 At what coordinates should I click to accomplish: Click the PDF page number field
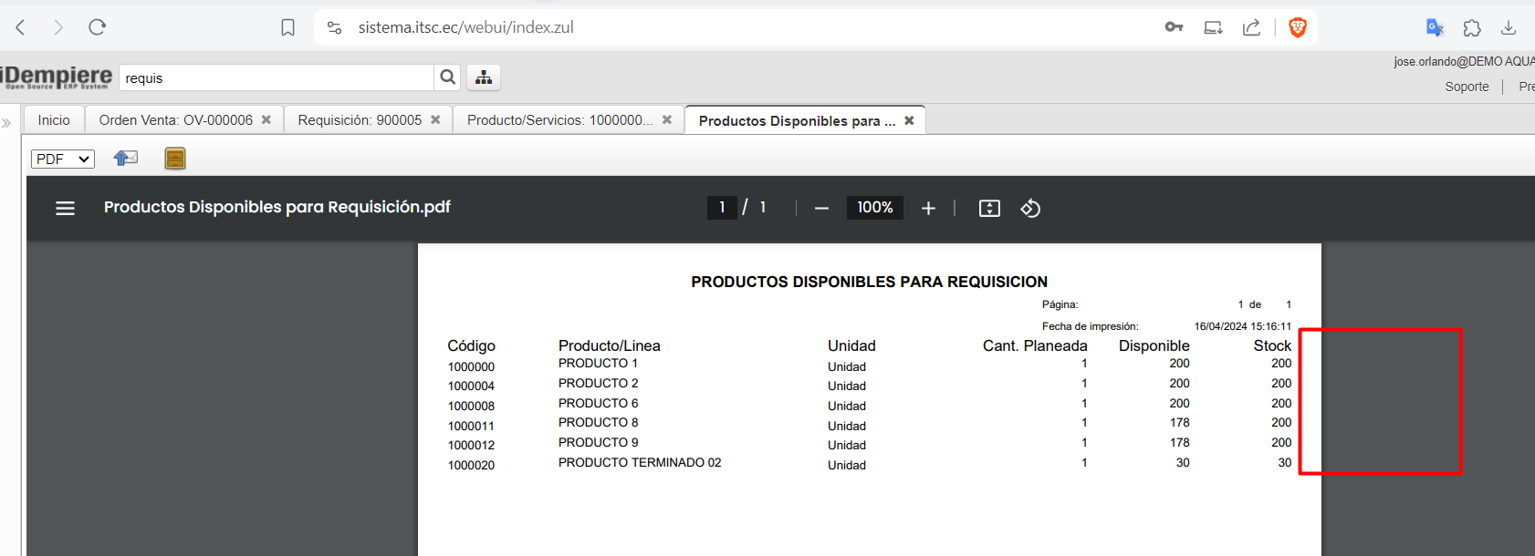pyautogui.click(x=722, y=208)
